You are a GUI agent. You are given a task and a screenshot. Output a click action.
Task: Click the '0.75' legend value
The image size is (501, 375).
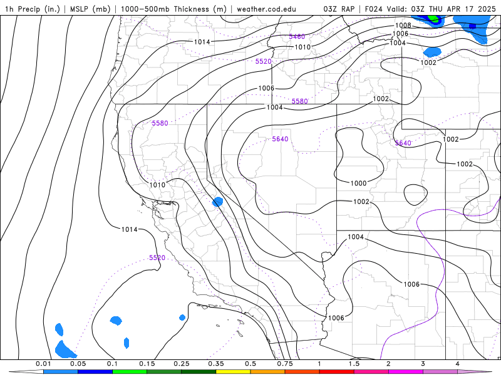[285, 364]
